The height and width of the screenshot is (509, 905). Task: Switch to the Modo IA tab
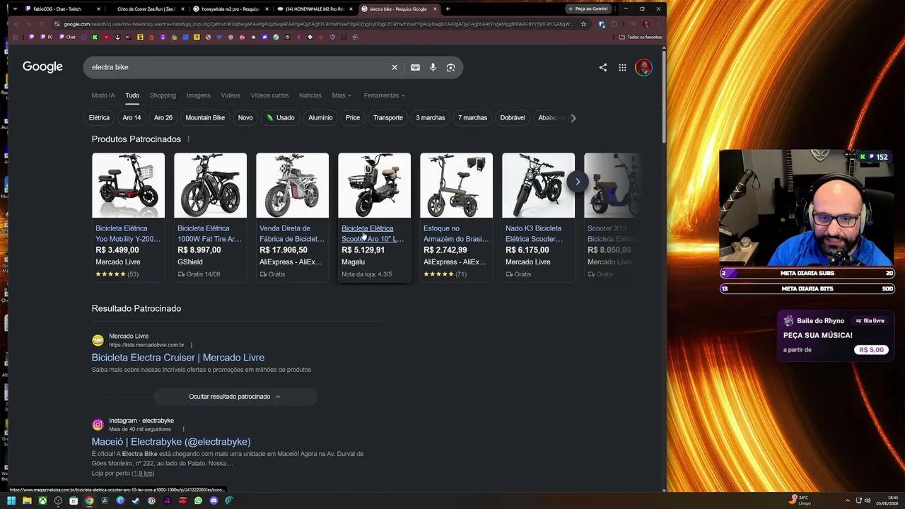(103, 95)
